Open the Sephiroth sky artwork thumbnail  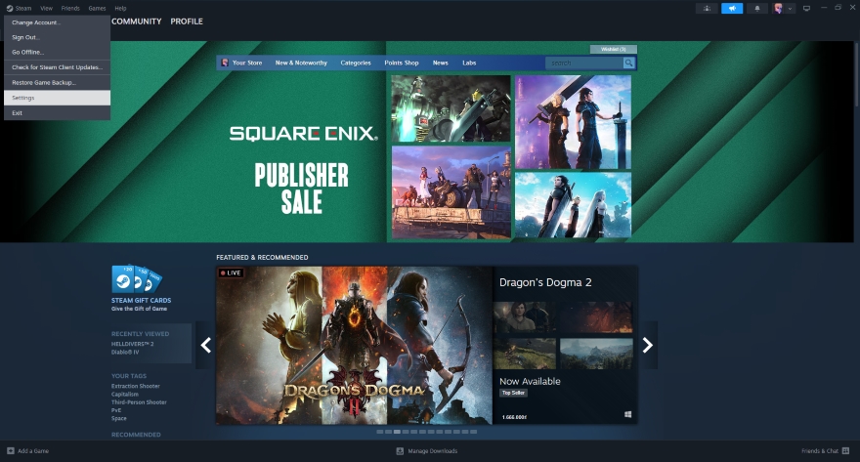573,205
